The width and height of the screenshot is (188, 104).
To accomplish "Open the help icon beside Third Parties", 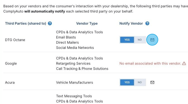I will (50, 23).
